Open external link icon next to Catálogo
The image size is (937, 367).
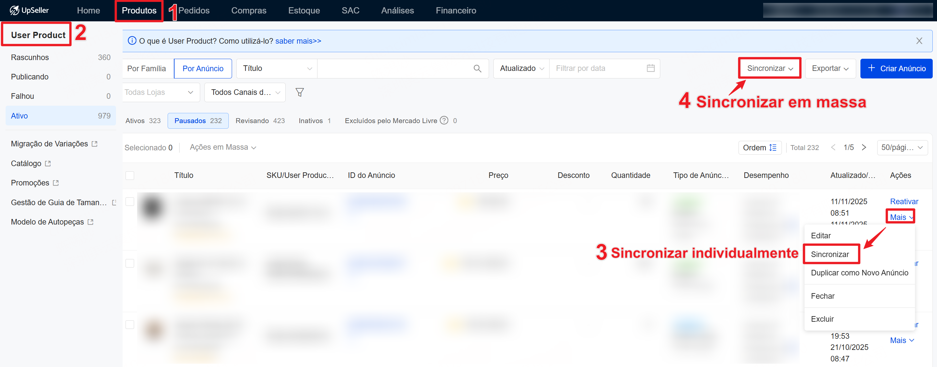[x=48, y=163]
